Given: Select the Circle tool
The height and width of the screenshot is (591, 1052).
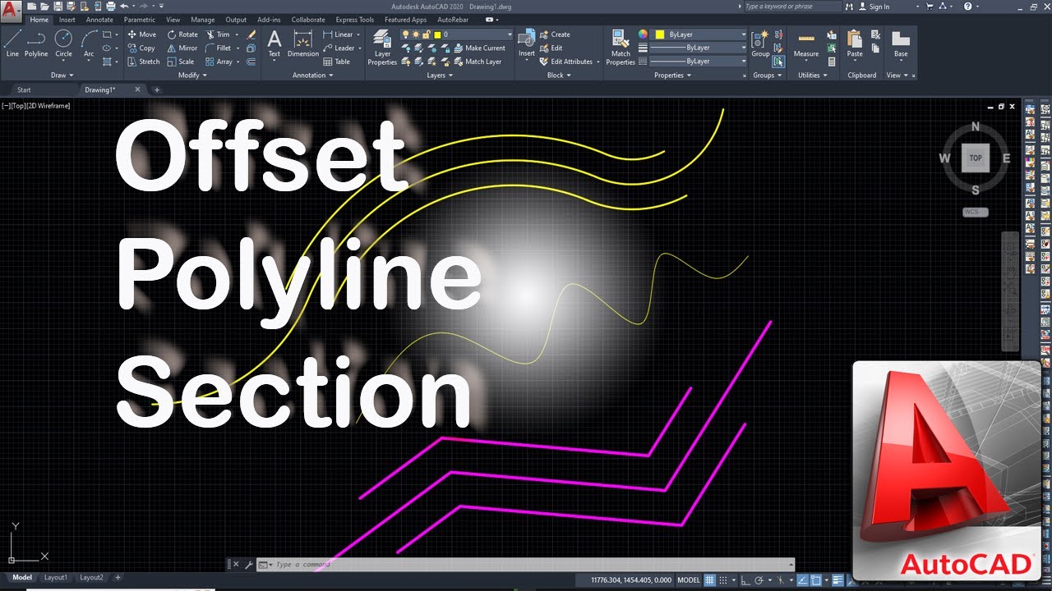Looking at the screenshot, I should [63, 44].
